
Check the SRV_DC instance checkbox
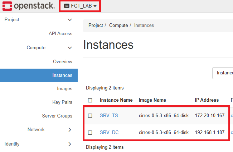(x=90, y=133)
